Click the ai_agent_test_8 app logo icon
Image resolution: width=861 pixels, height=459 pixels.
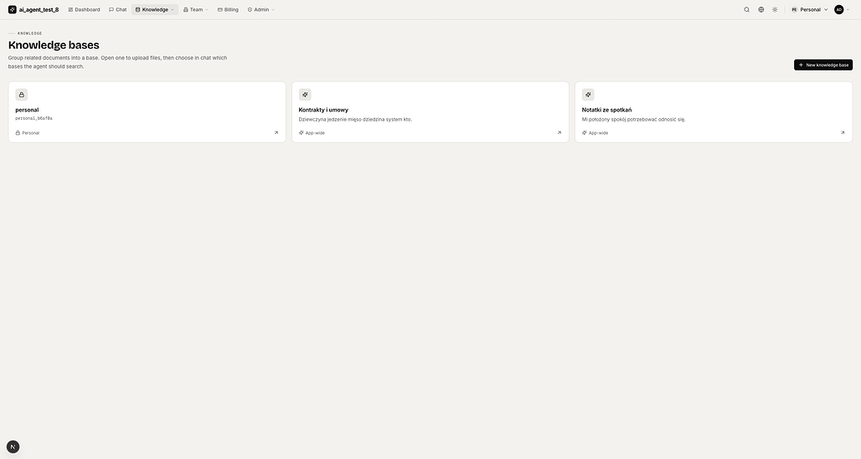tap(12, 9)
